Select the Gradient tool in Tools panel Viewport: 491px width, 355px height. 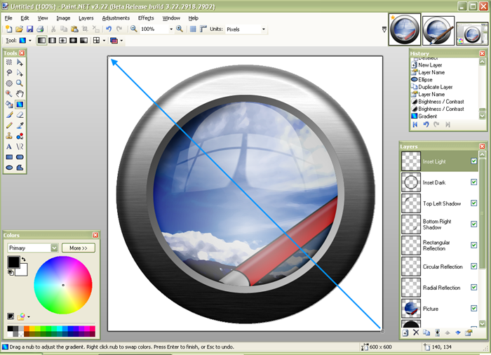pos(20,105)
